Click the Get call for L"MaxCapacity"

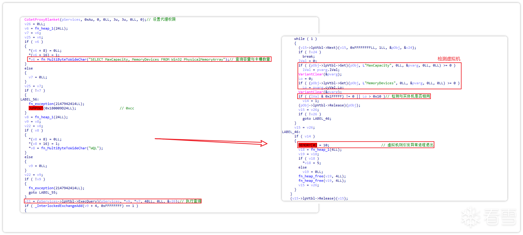(x=377, y=65)
